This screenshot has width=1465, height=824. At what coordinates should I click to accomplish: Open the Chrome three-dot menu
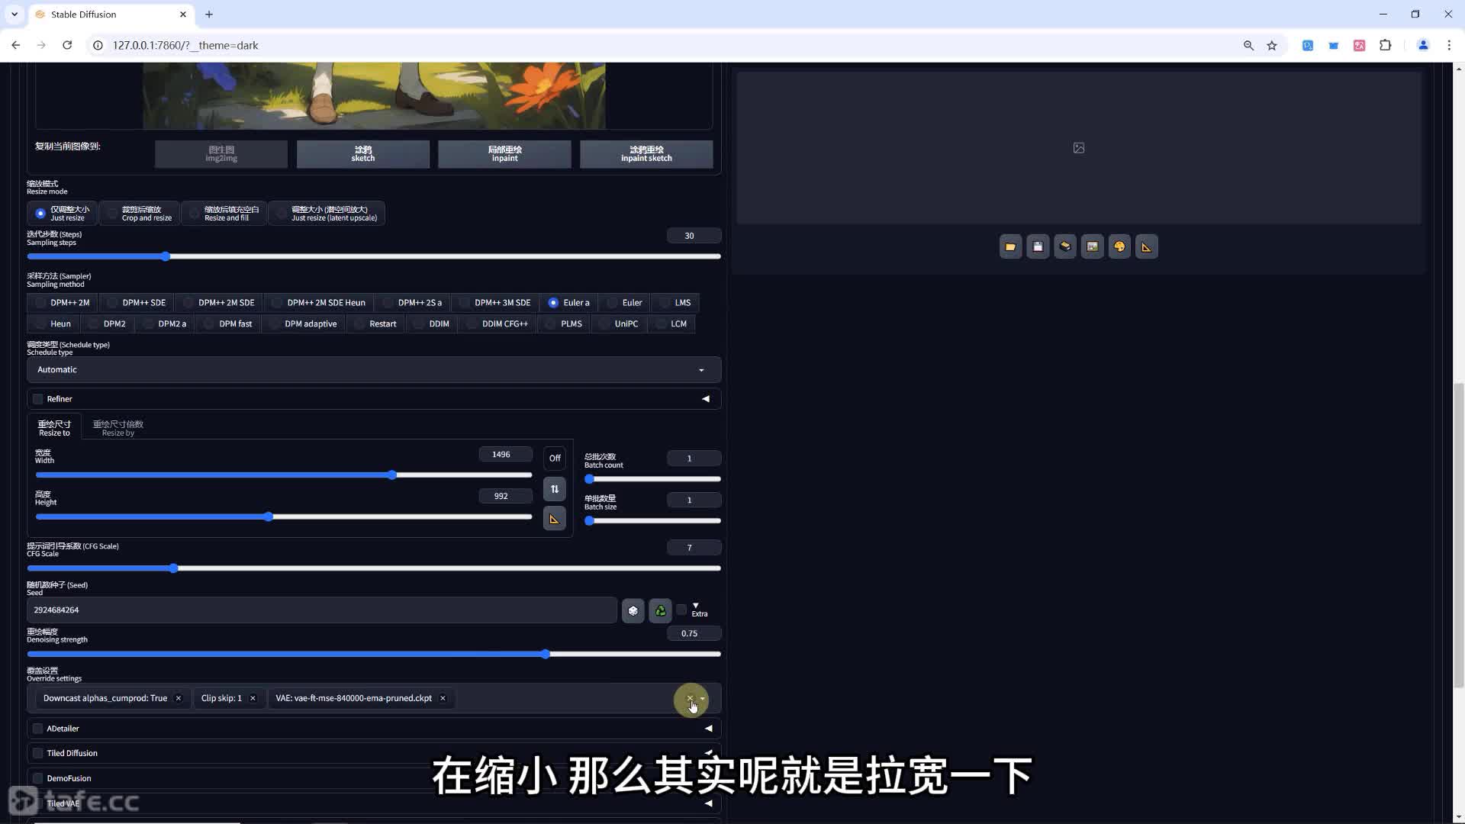point(1449,45)
